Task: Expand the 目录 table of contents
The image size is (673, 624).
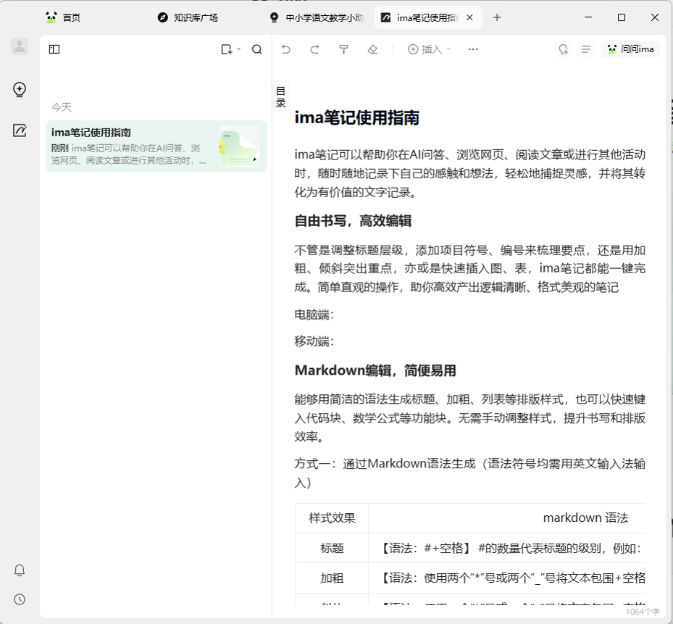Action: pos(281,97)
